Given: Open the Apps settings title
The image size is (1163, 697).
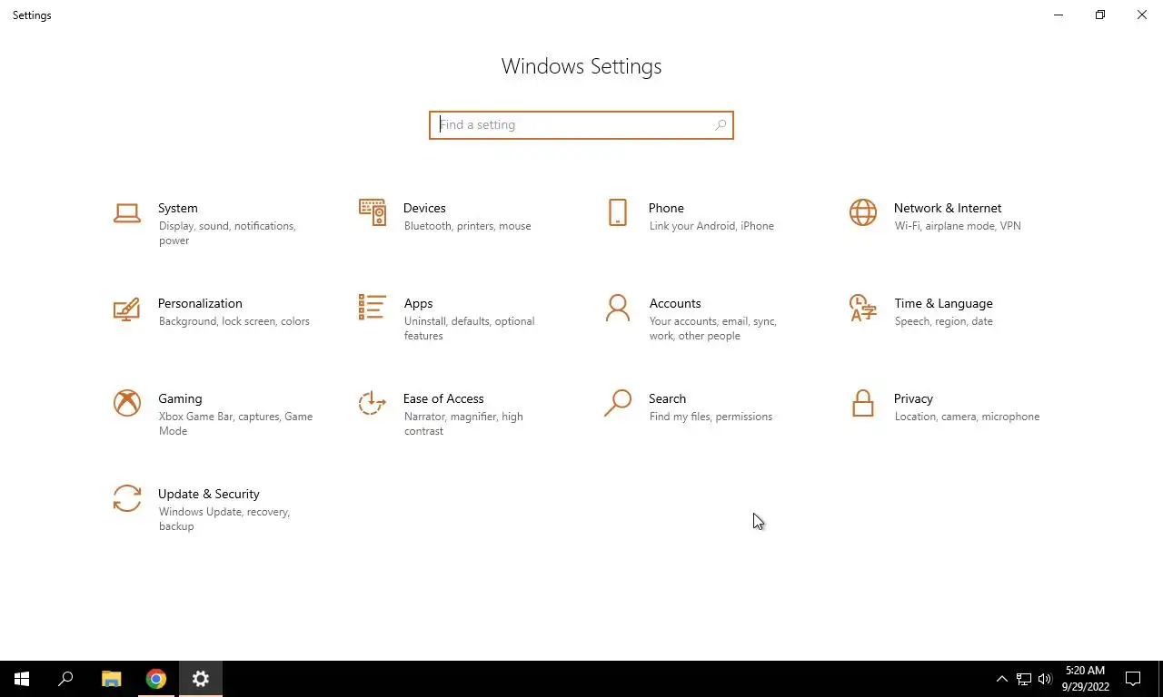Looking at the screenshot, I should (x=418, y=303).
